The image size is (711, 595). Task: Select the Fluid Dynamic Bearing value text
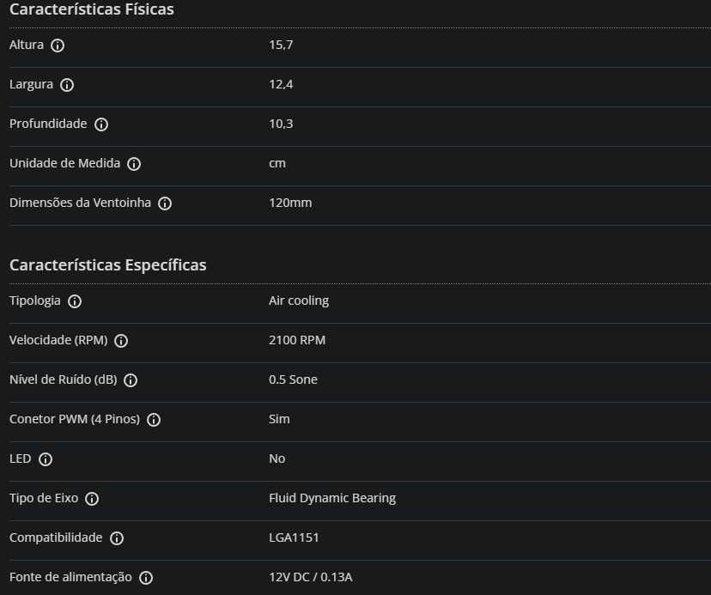click(332, 498)
